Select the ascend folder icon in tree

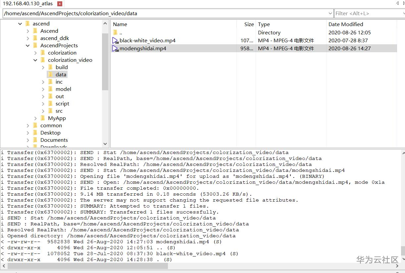click(x=27, y=23)
